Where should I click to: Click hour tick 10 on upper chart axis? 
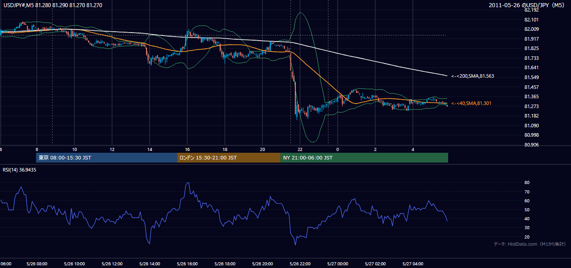click(x=74, y=149)
